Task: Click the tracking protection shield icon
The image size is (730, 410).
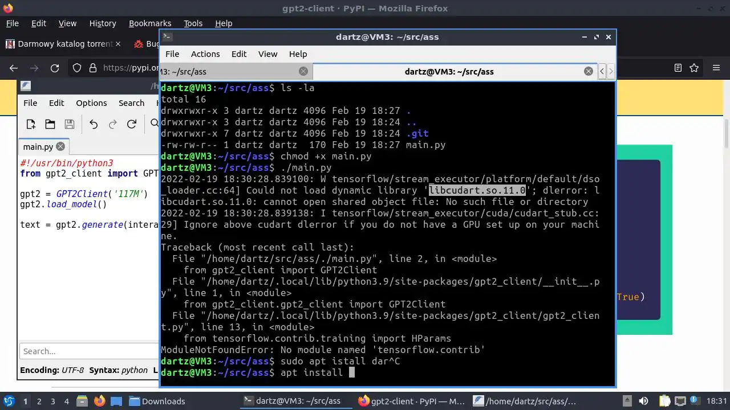Action: pos(77,68)
